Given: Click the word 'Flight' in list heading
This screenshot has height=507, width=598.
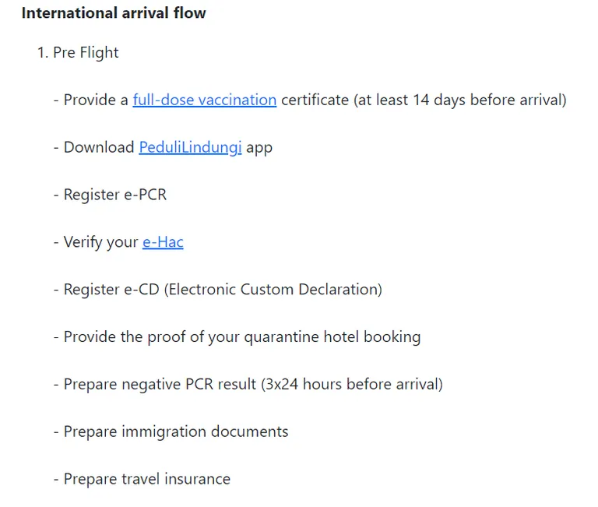Looking at the screenshot, I should point(99,53).
